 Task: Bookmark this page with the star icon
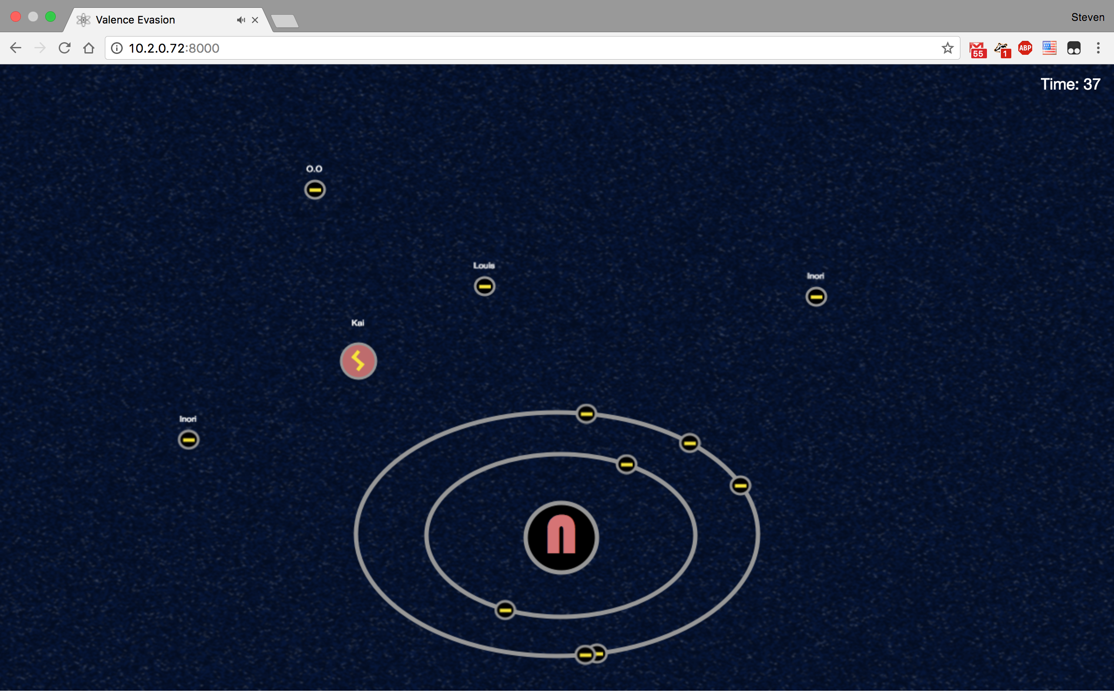tap(947, 48)
